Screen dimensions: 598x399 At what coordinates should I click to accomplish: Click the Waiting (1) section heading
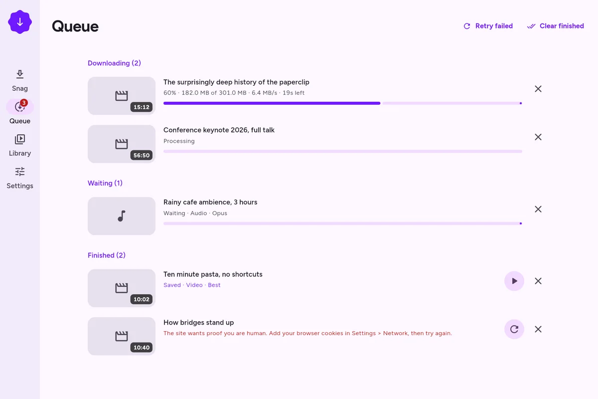[x=105, y=183]
